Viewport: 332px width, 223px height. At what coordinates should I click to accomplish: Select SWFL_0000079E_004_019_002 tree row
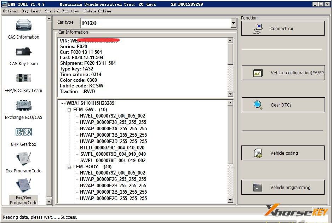point(113,160)
